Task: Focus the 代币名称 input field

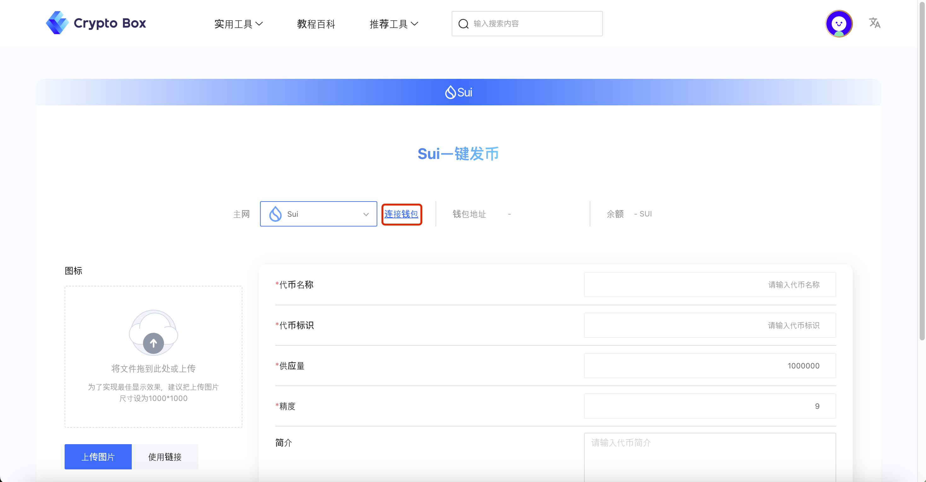Action: coord(709,285)
